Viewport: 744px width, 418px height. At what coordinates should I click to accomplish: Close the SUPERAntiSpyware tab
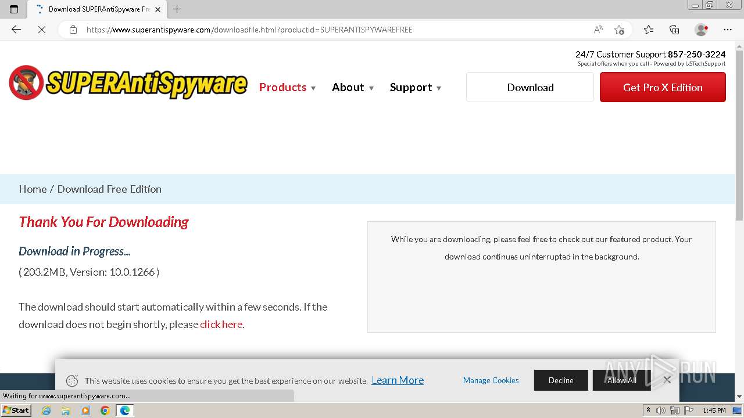click(158, 9)
